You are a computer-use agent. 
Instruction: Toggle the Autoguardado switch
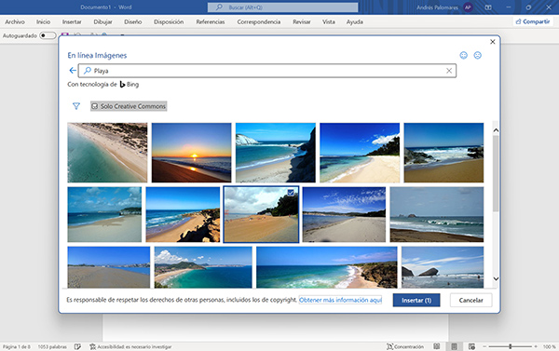[48, 35]
